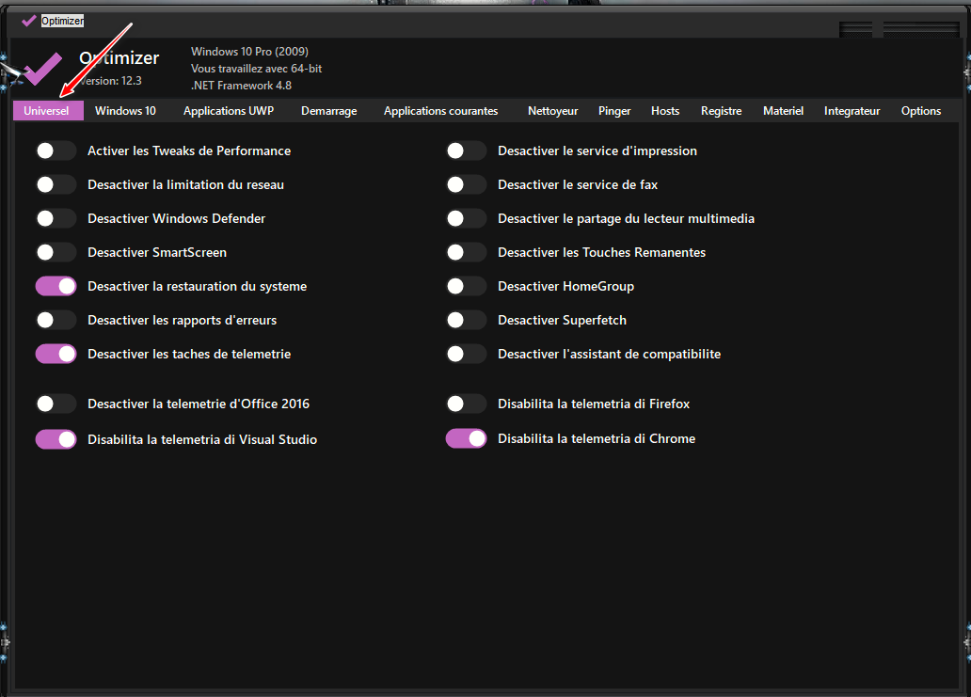Screen dimensions: 971x697
Task: Switch to the Hosts tab
Action: [x=664, y=111]
